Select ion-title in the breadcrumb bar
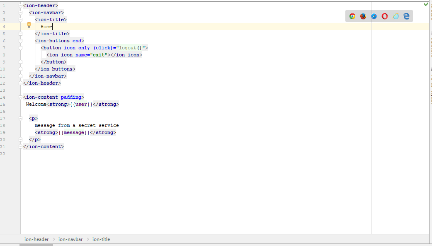Screen dimensions: 432x246 coord(101,239)
